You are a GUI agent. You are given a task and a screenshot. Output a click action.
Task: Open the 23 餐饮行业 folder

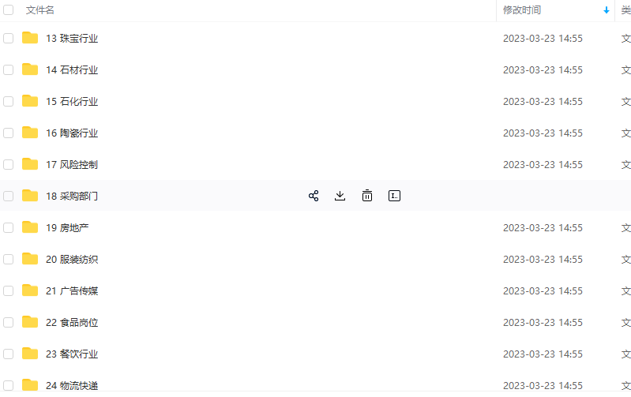click(x=72, y=354)
